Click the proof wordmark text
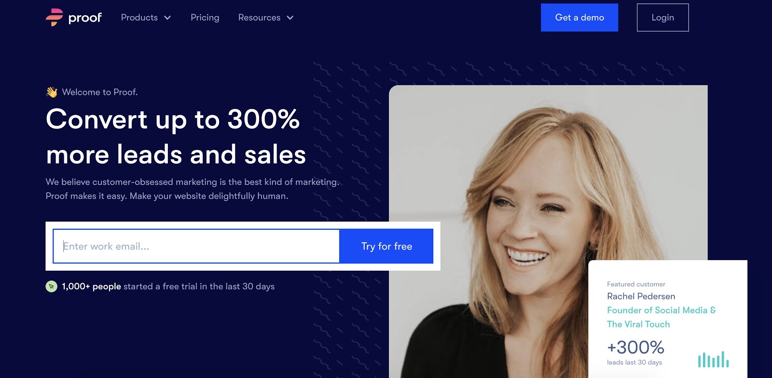772x378 pixels. click(85, 18)
